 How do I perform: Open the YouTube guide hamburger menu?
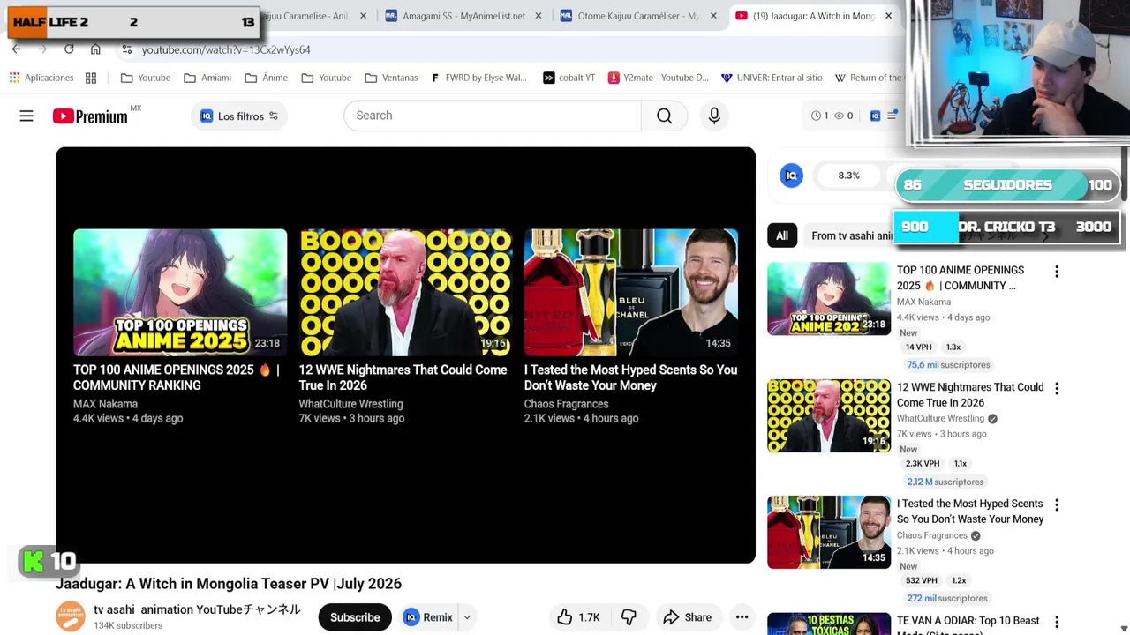click(x=26, y=116)
